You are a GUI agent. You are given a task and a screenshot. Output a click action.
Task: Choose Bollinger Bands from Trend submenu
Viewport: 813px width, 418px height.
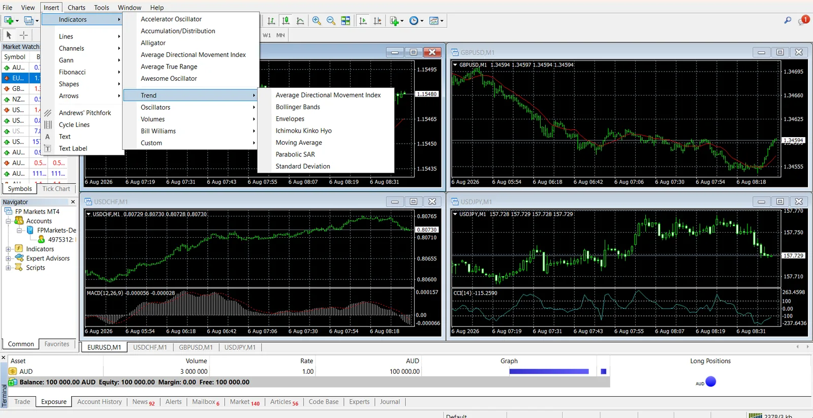pos(298,107)
